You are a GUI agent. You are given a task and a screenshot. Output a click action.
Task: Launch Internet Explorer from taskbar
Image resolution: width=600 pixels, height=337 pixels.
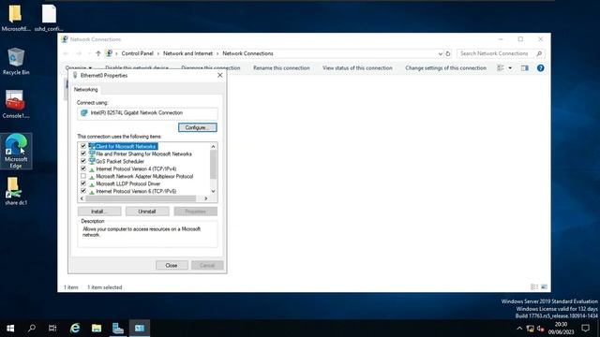pyautogui.click(x=75, y=329)
